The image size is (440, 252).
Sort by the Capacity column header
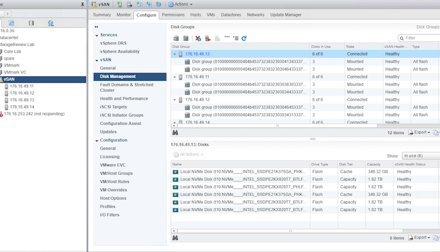[380, 164]
